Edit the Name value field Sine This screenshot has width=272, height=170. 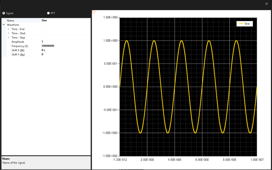[66, 20]
